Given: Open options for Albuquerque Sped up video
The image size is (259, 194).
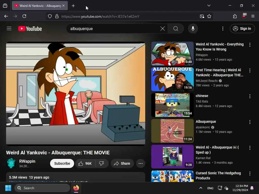Looking at the screenshot, I should (250, 148).
